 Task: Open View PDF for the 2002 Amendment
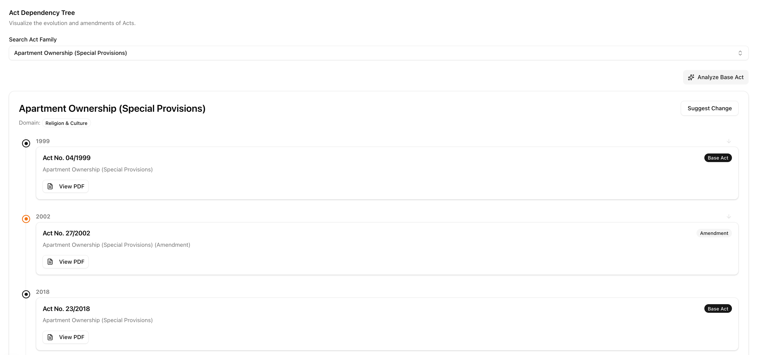coord(66,262)
